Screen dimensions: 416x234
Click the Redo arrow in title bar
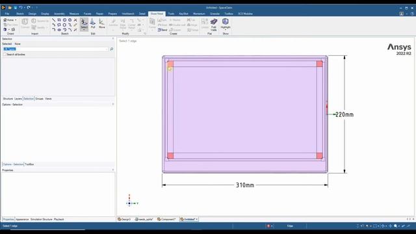click(29, 8)
